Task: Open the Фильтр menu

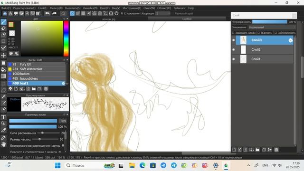Action: pos(56,8)
